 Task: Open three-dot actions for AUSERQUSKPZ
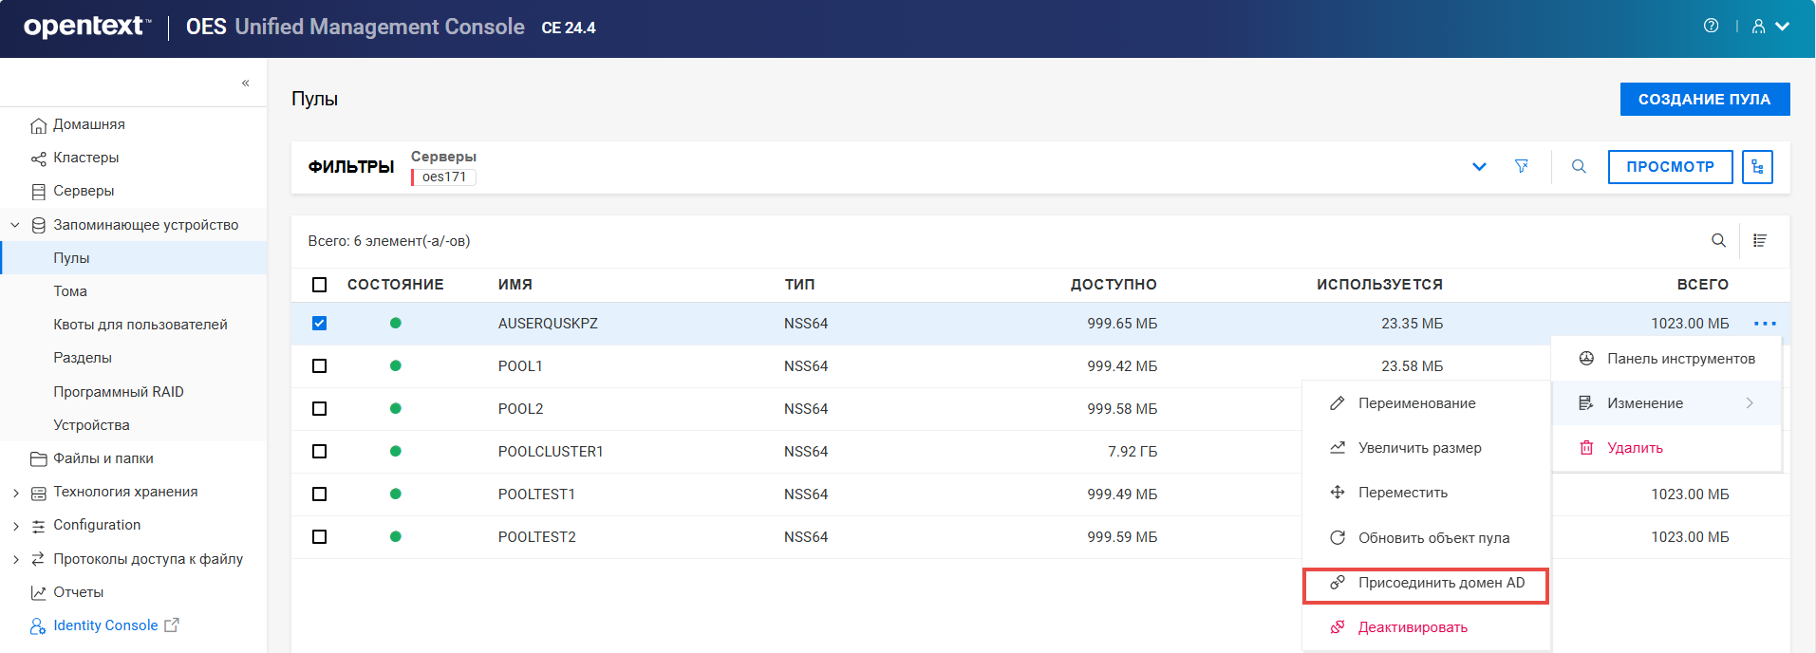coord(1765,324)
